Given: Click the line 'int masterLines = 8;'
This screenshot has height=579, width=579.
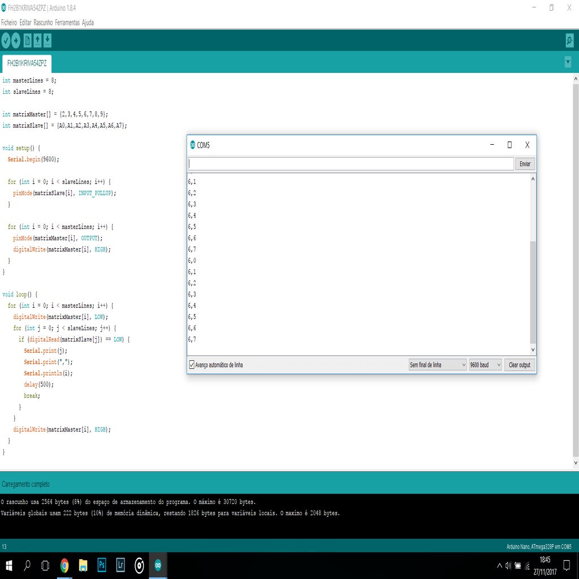Looking at the screenshot, I should point(29,80).
